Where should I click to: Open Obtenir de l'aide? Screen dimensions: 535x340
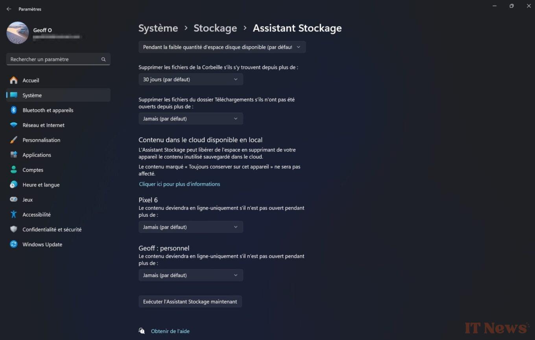pyautogui.click(x=170, y=331)
